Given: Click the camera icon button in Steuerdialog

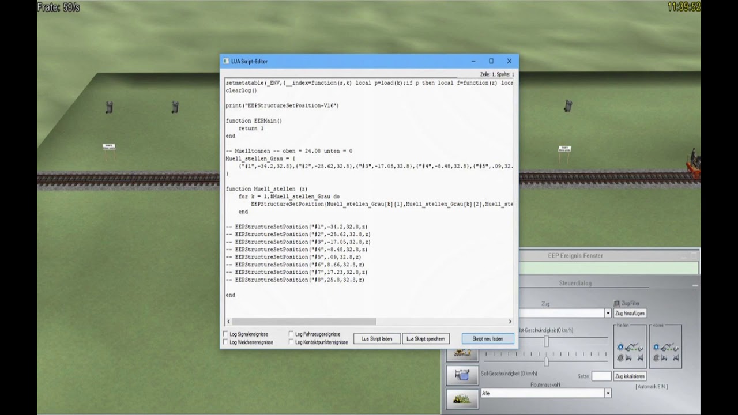Looking at the screenshot, I should pos(462,375).
